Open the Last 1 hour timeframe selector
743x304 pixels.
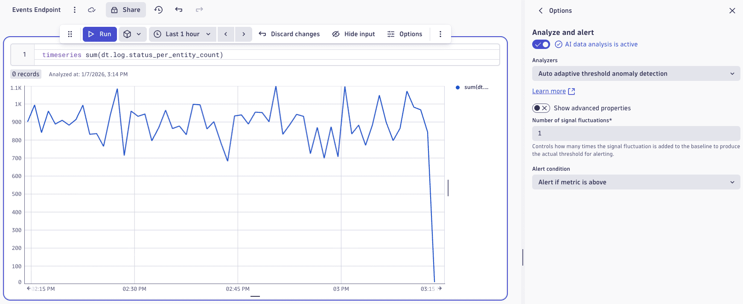(x=182, y=34)
